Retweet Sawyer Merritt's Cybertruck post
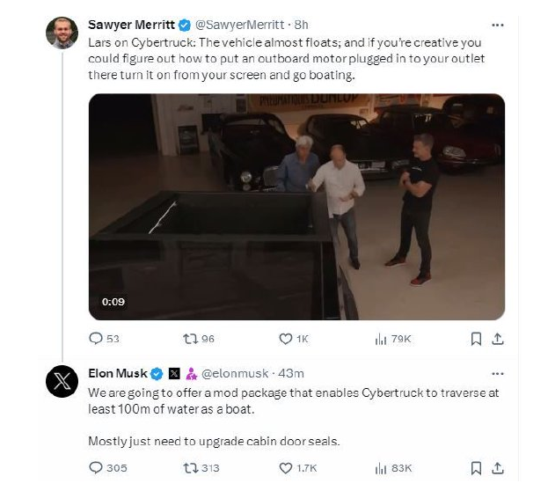548x491 pixels. pos(199,339)
